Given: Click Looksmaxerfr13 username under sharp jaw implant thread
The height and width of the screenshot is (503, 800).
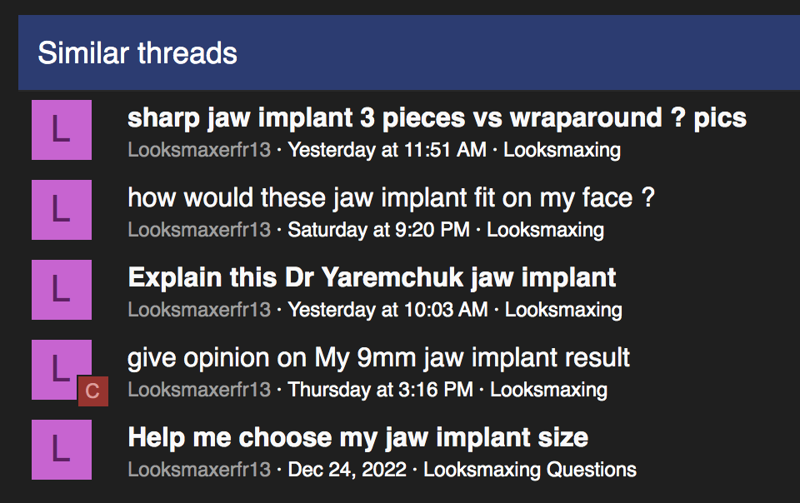Looking at the screenshot, I should (x=199, y=150).
